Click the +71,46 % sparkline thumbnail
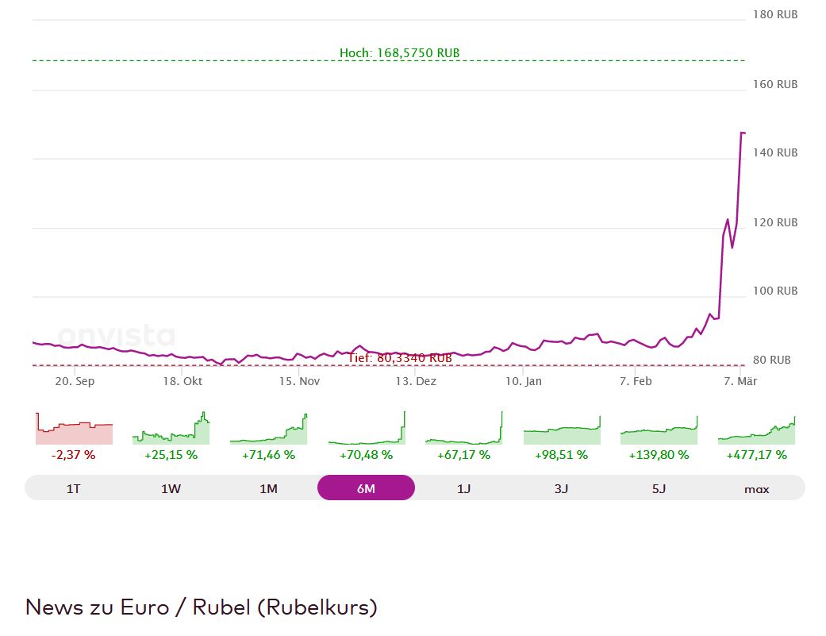The image size is (826, 636). [268, 429]
